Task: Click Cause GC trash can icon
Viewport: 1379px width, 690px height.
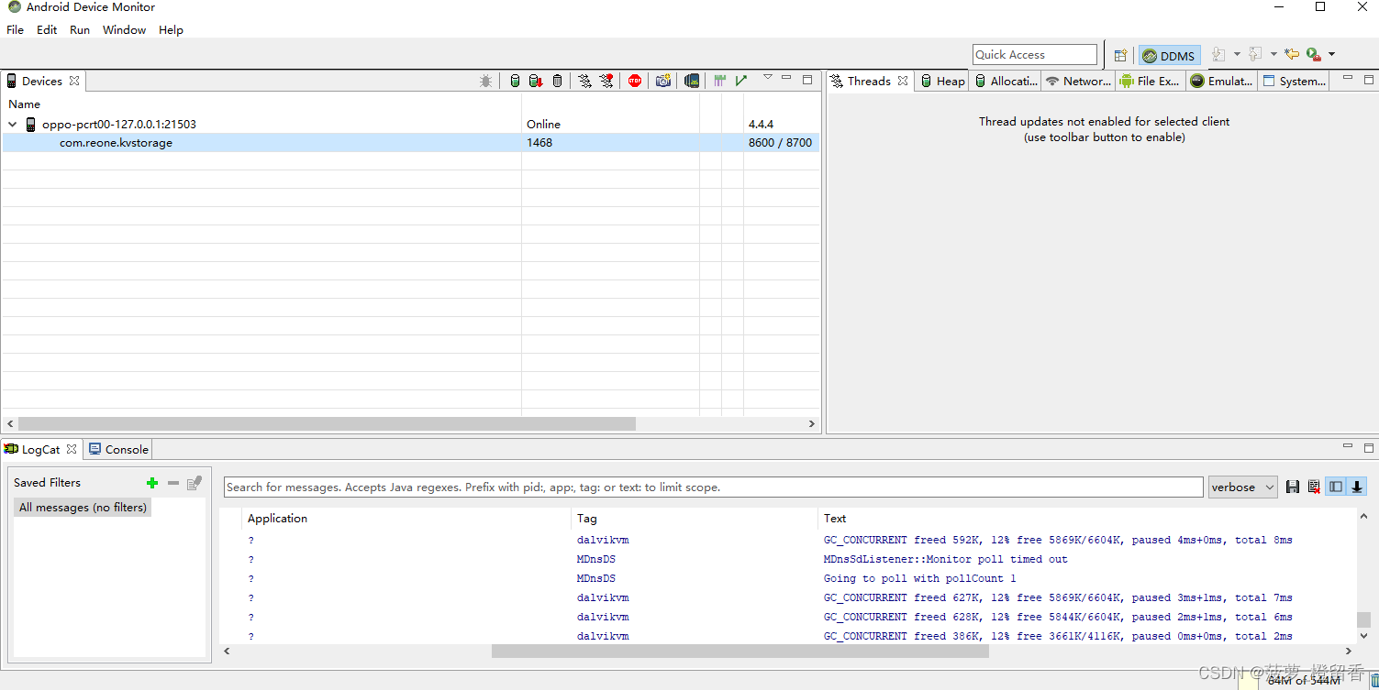Action: click(x=557, y=81)
